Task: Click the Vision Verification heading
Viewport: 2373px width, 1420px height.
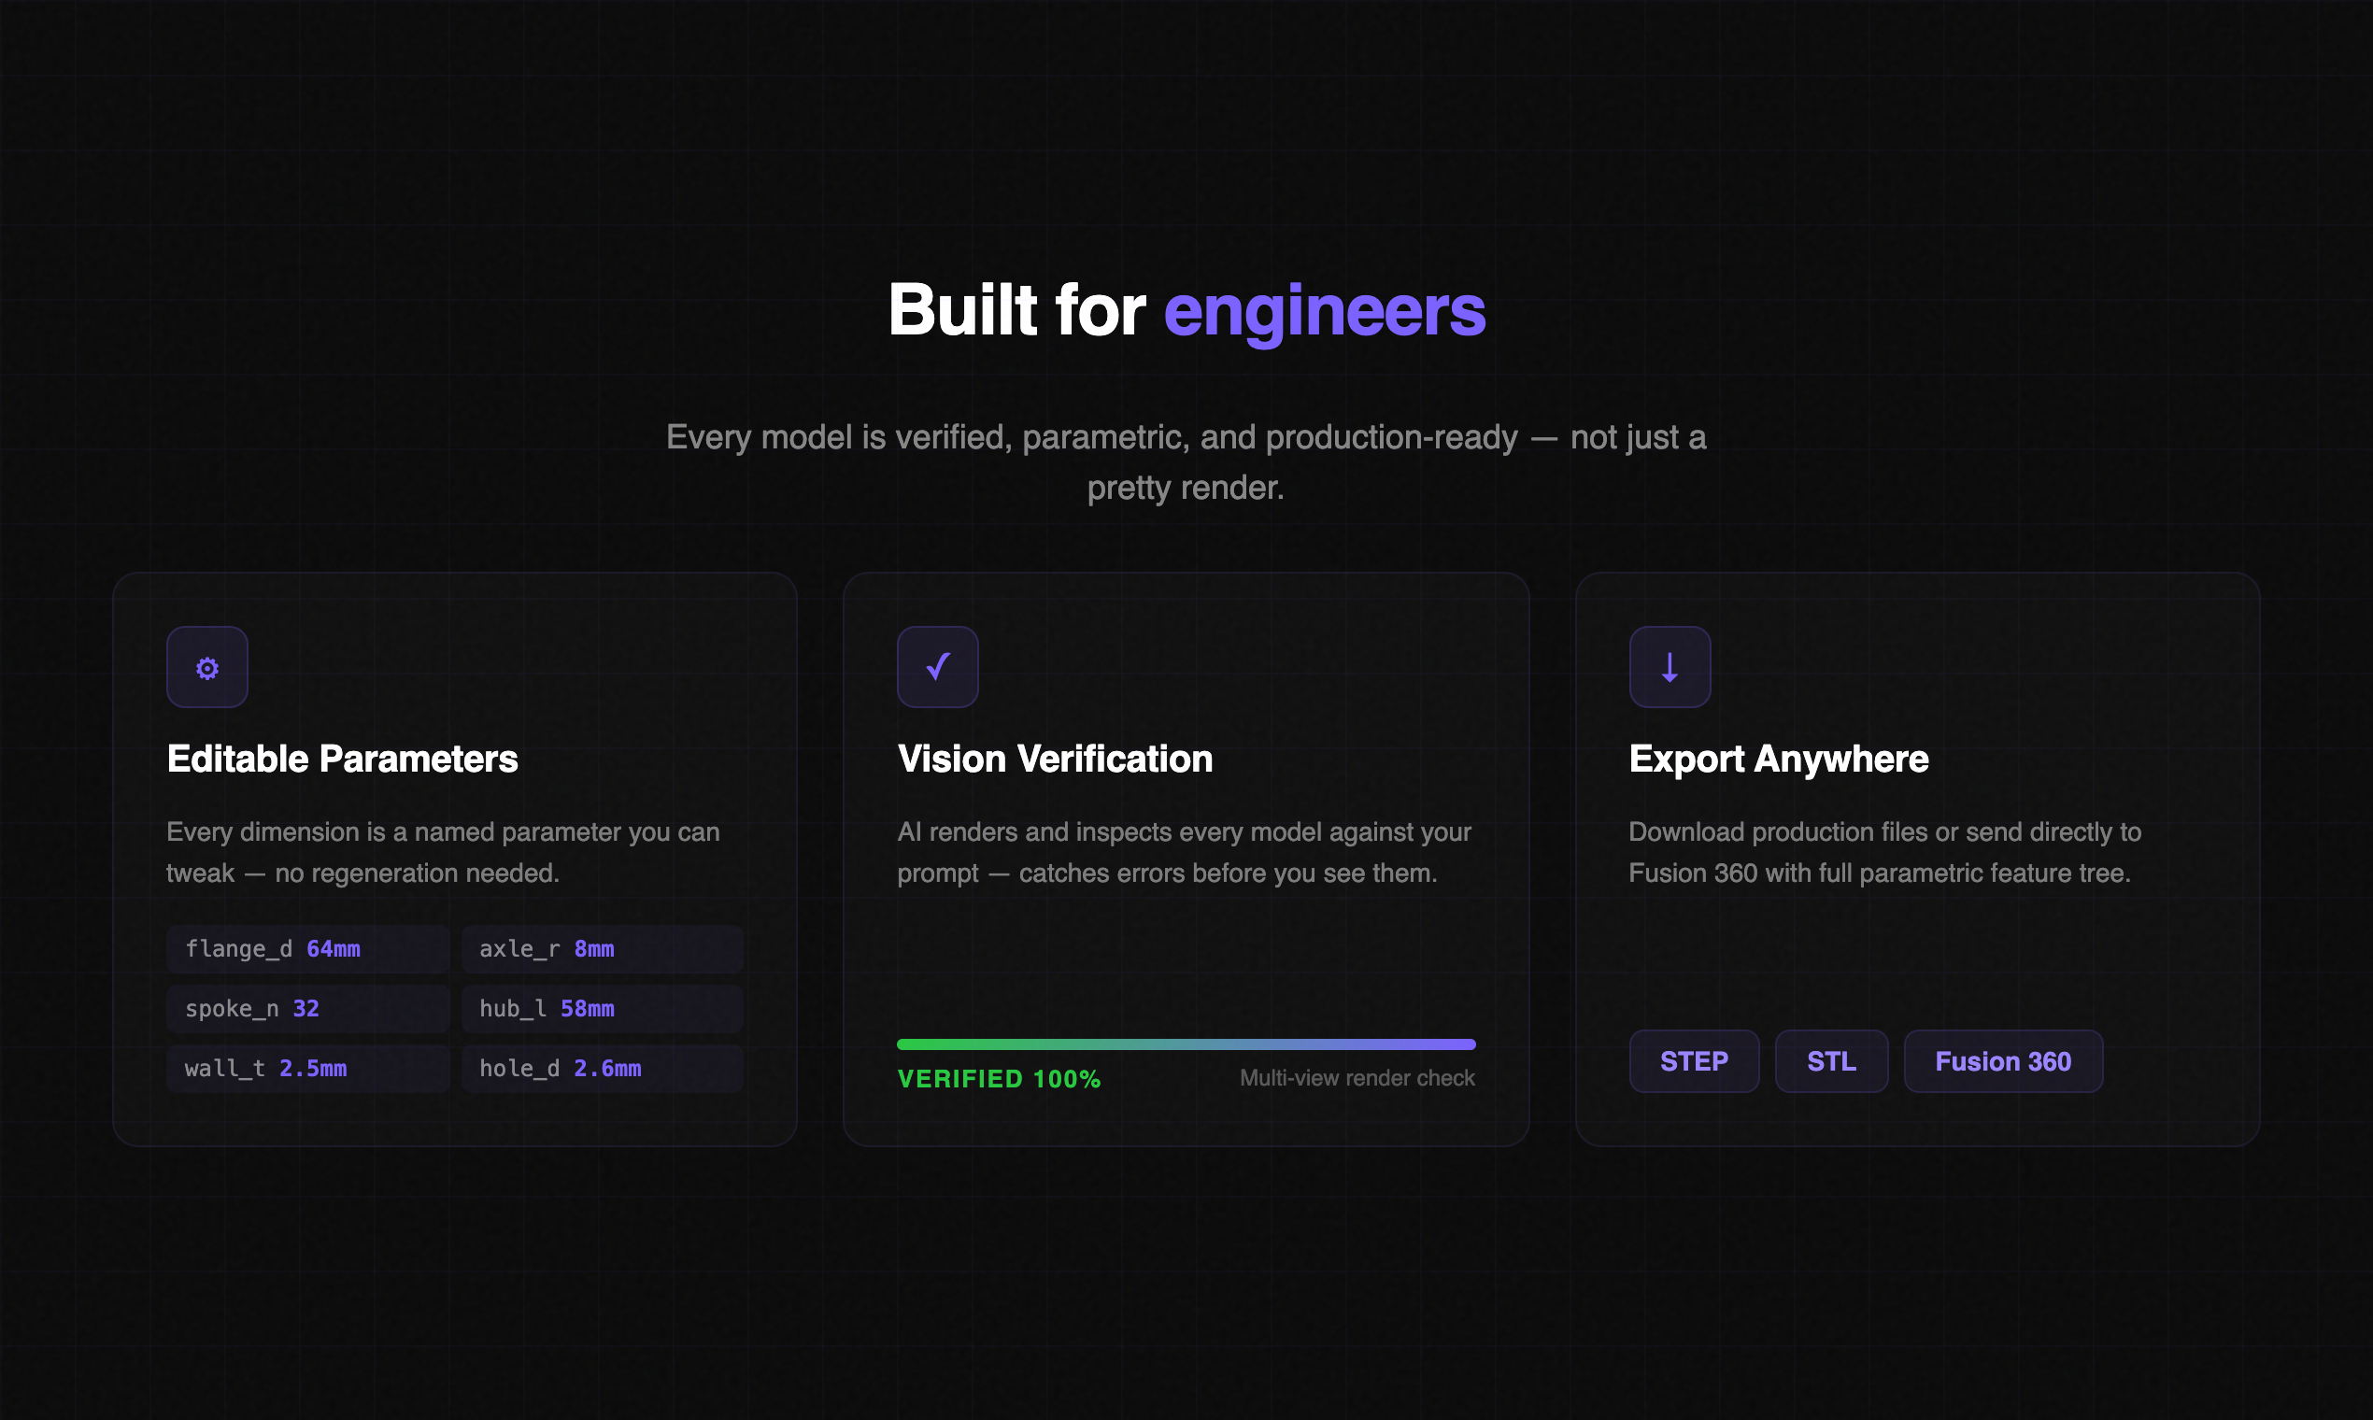Action: pyautogui.click(x=1055, y=759)
